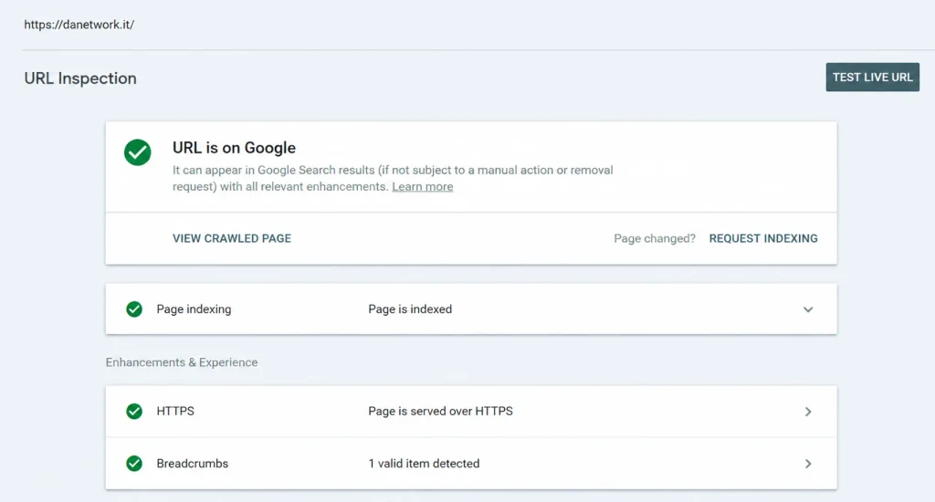Select the HTTPS row label
Image resolution: width=935 pixels, height=502 pixels.
[x=175, y=411]
